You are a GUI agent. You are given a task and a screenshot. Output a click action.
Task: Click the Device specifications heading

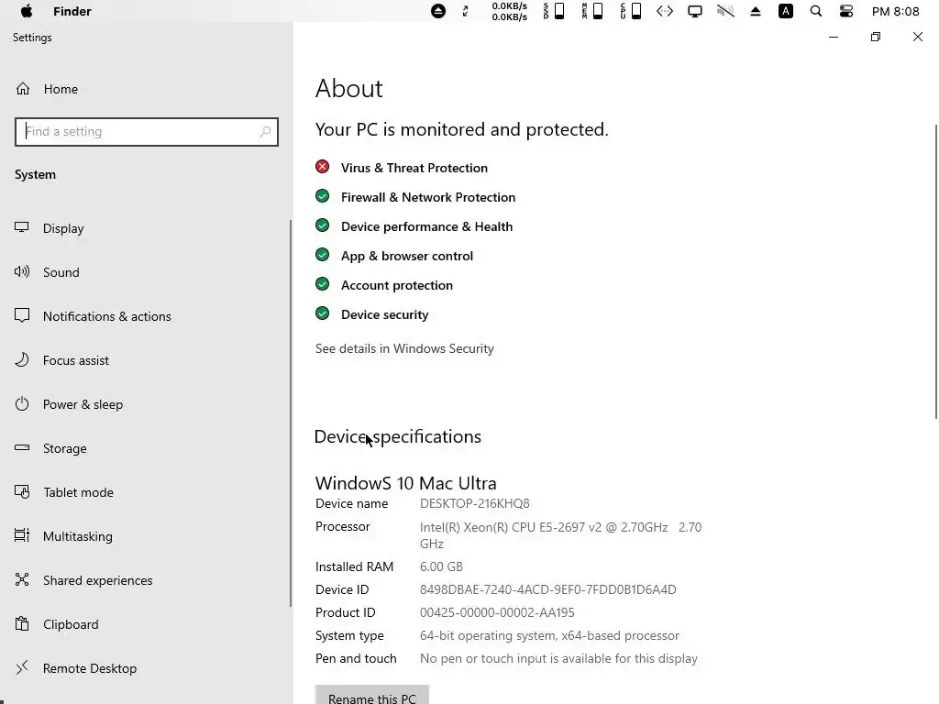coord(398,436)
